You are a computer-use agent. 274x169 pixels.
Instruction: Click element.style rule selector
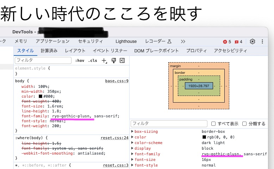pyautogui.click(x=30, y=68)
